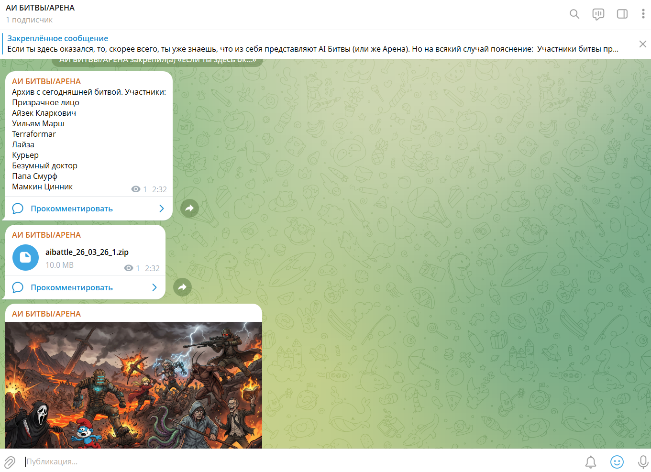Attach a file with the paperclip icon

coord(10,462)
